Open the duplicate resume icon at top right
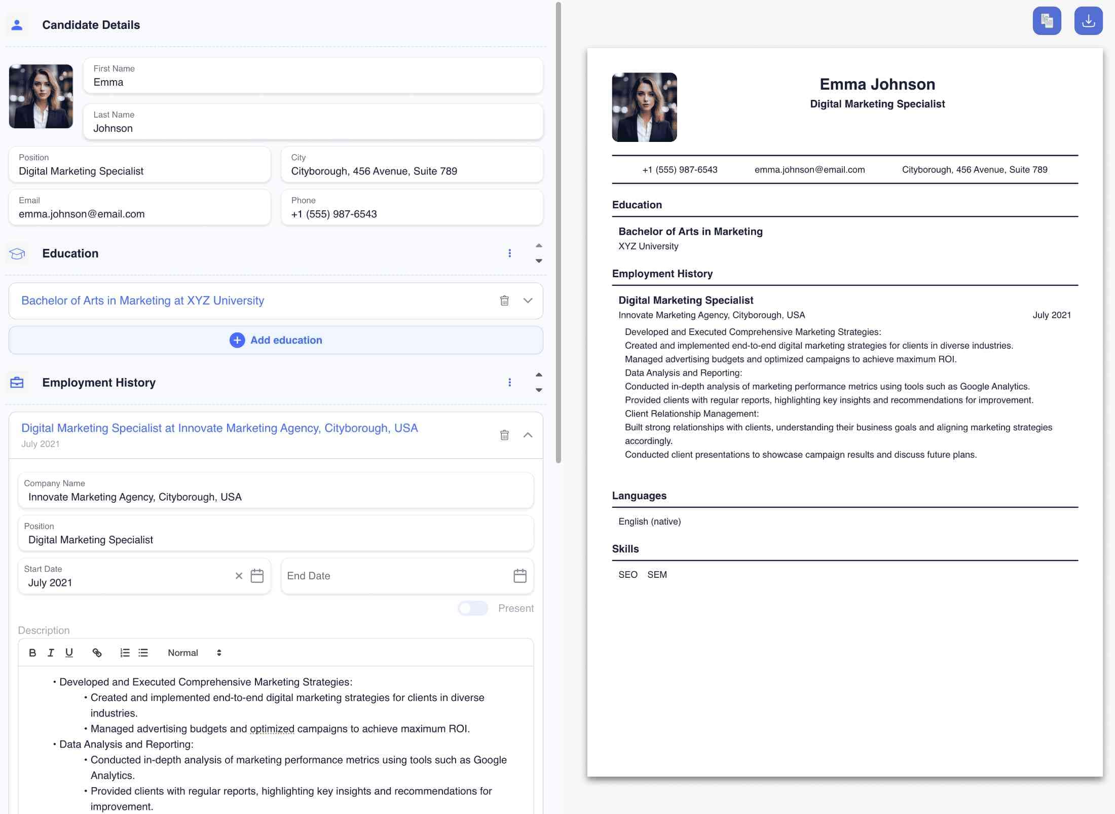1115x814 pixels. (1047, 20)
